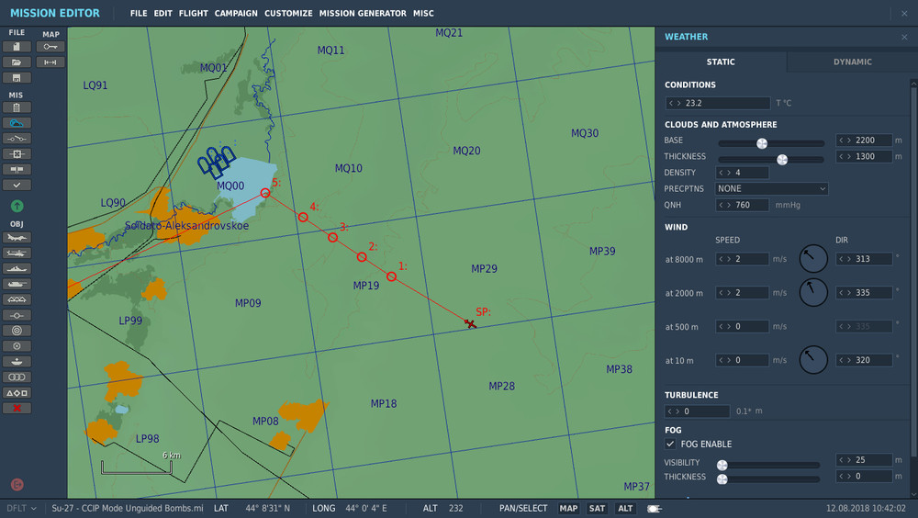Select the SP aircraft start point
Viewport: 918px width, 518px height.
470,323
